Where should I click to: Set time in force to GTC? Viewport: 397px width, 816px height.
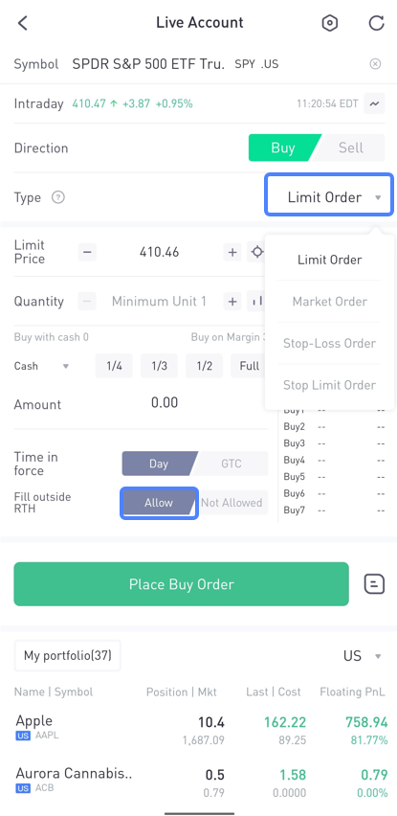[x=232, y=464]
